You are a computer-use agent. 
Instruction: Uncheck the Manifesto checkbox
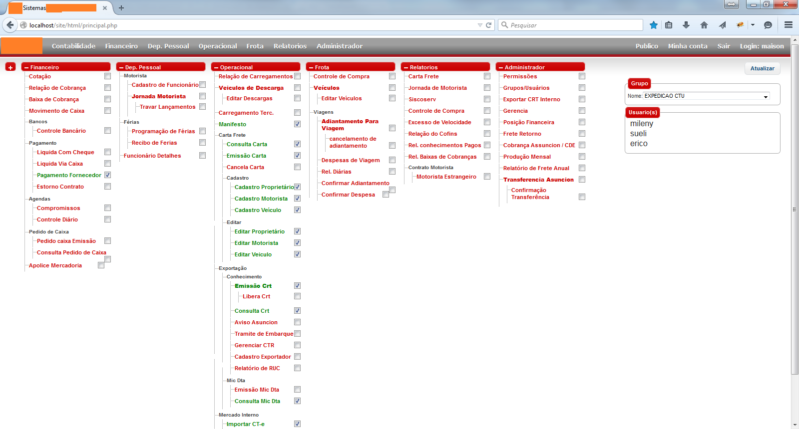point(297,124)
